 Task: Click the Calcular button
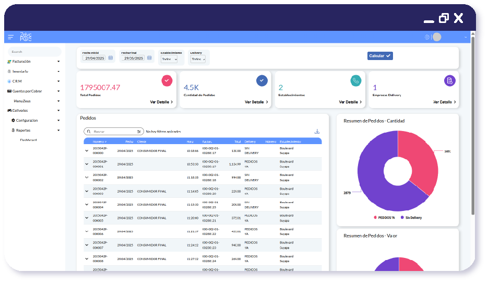(x=380, y=56)
